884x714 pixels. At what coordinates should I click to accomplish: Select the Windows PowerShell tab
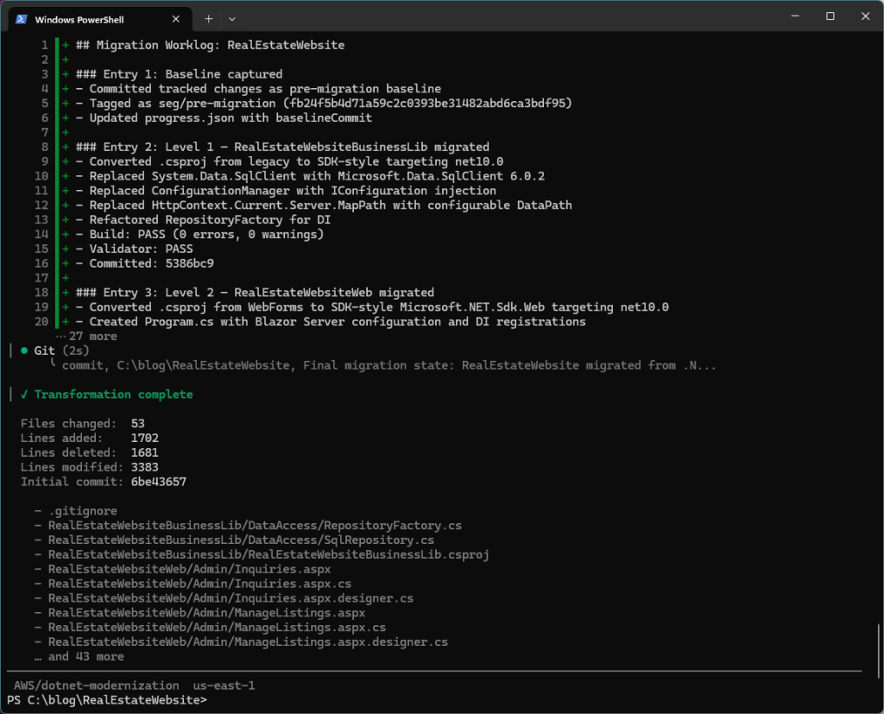tap(100, 19)
